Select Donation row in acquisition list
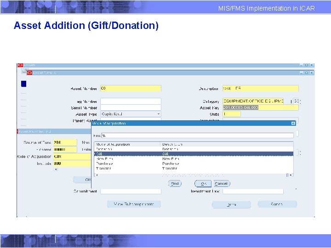This screenshot has width=331, height=248. tap(194, 149)
